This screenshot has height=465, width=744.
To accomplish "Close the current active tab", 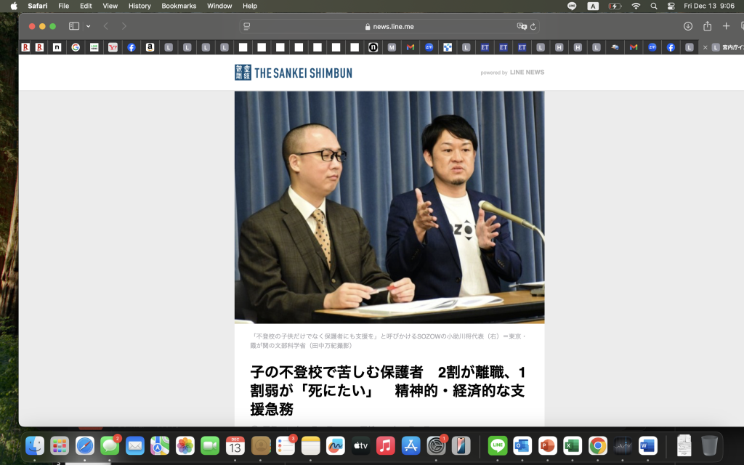I will tap(705, 47).
